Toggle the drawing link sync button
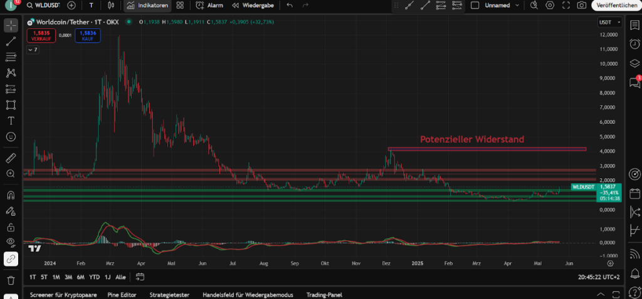Screen dimensions: 642x299 (11, 258)
